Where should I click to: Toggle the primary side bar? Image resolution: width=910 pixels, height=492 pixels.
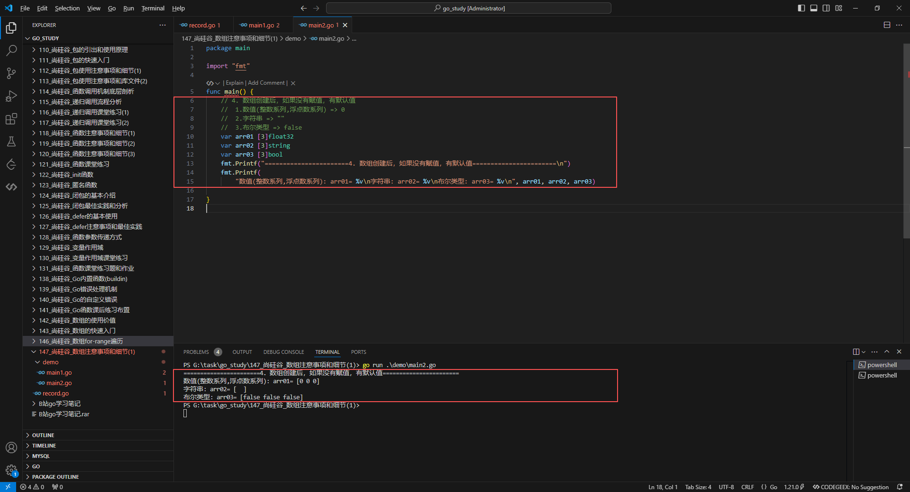click(x=801, y=8)
